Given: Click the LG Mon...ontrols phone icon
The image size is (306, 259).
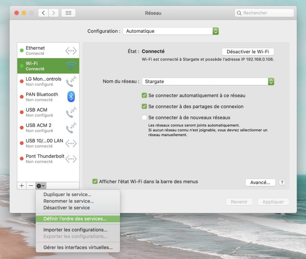Looking at the screenshot, I should tap(71, 81).
